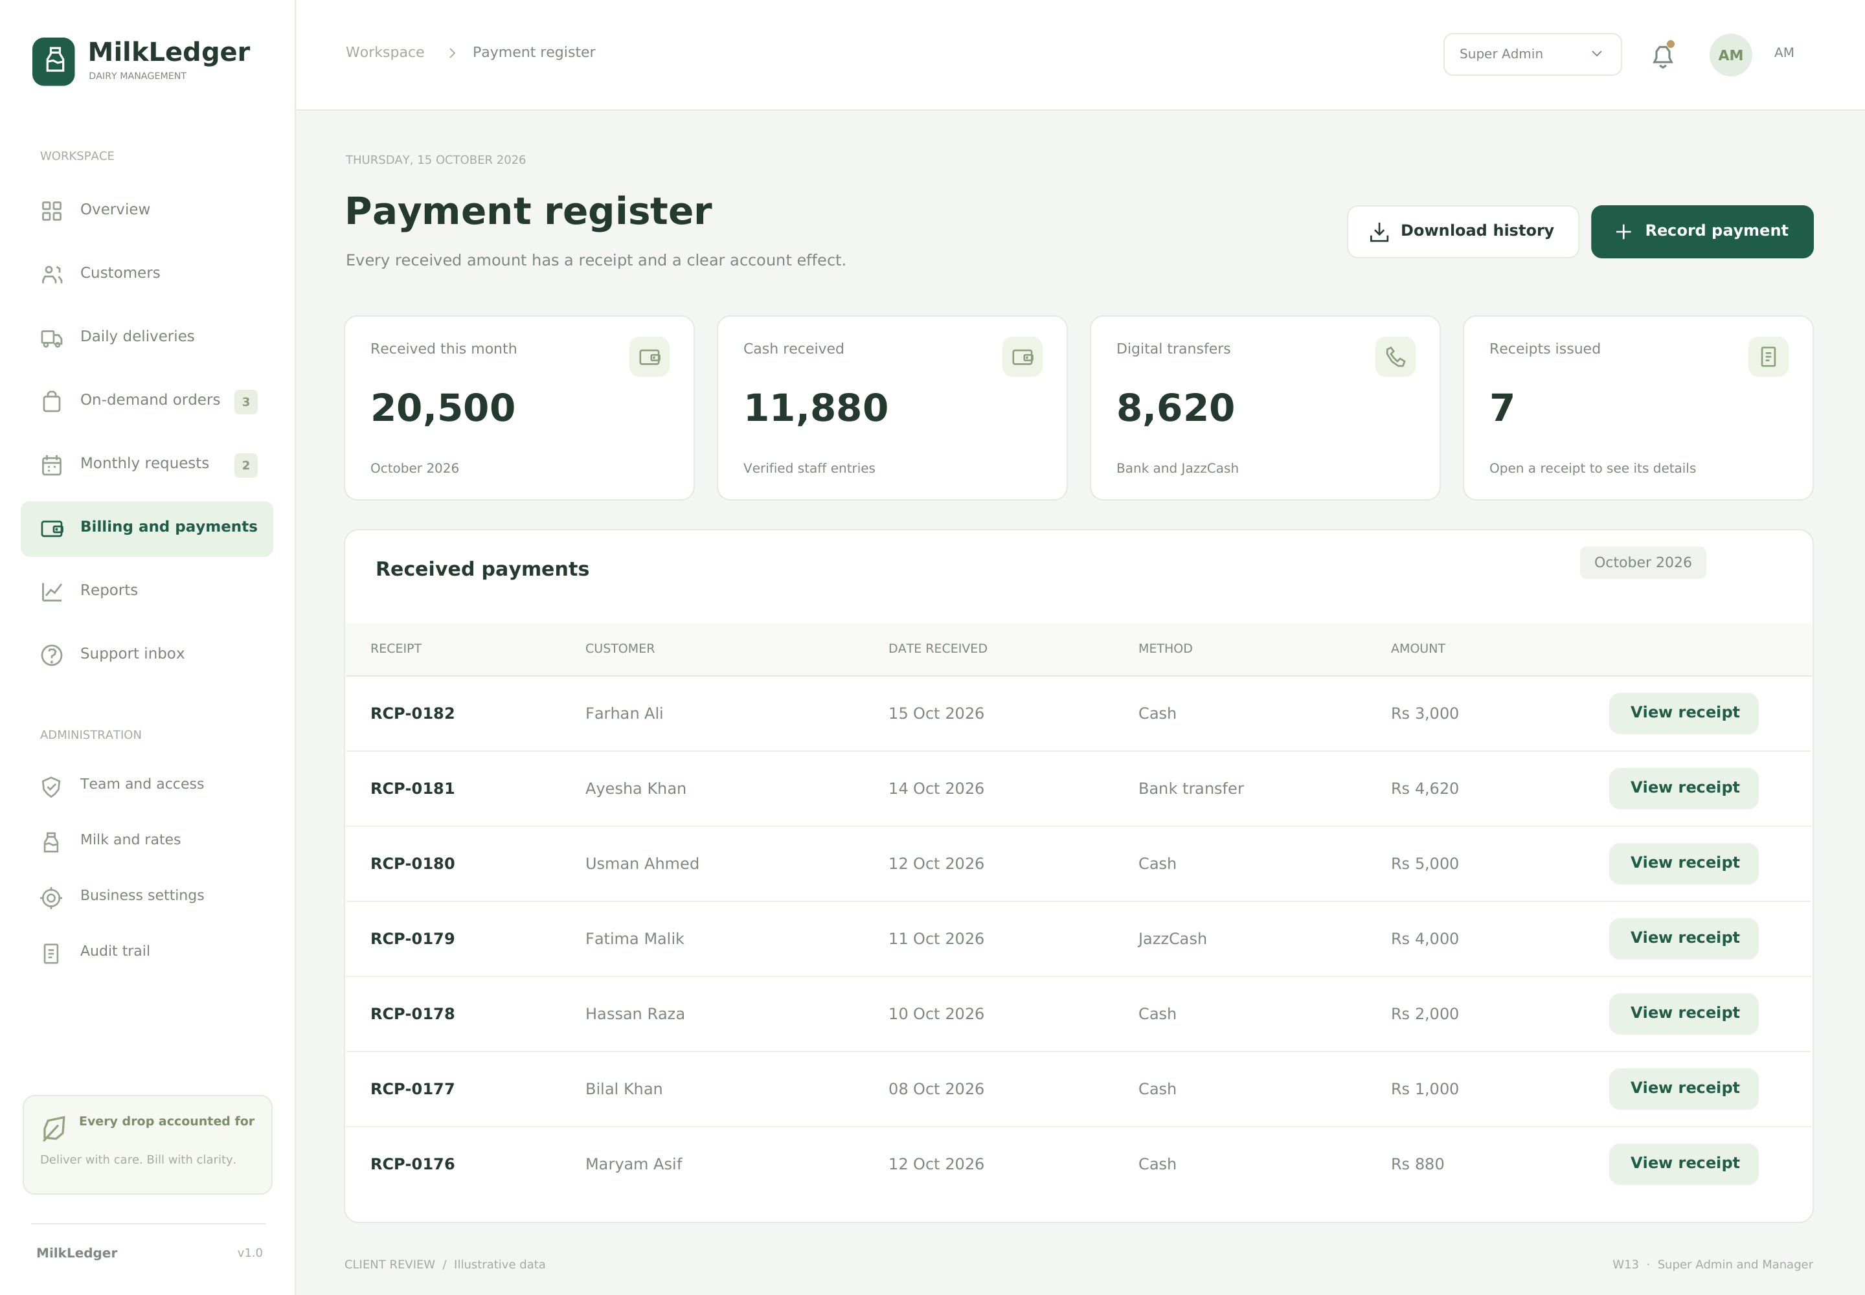The width and height of the screenshot is (1865, 1295).
Task: Click the Record payment button
Action: pyautogui.click(x=1702, y=231)
